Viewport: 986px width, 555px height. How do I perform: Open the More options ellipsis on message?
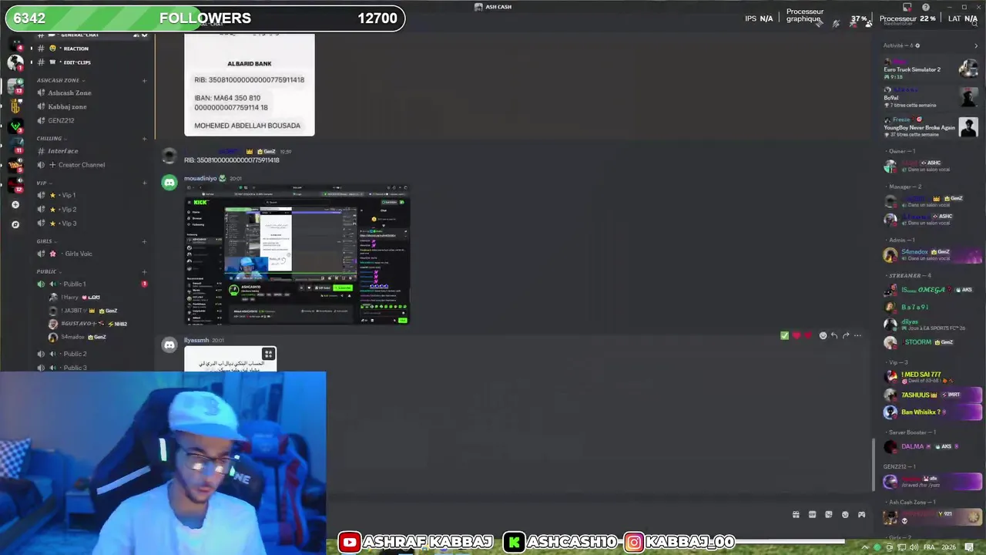pos(857,335)
